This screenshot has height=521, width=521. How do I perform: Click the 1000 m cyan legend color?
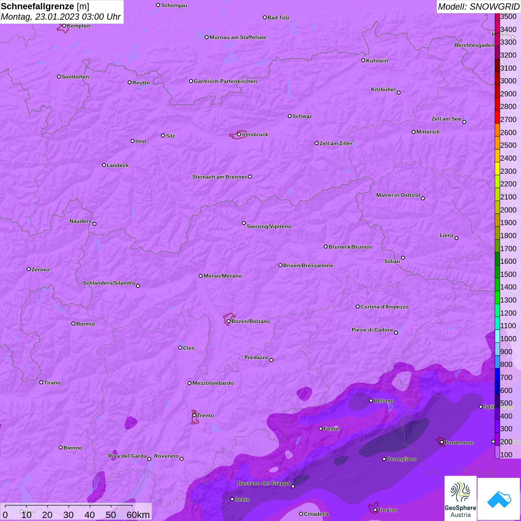pos(497,336)
